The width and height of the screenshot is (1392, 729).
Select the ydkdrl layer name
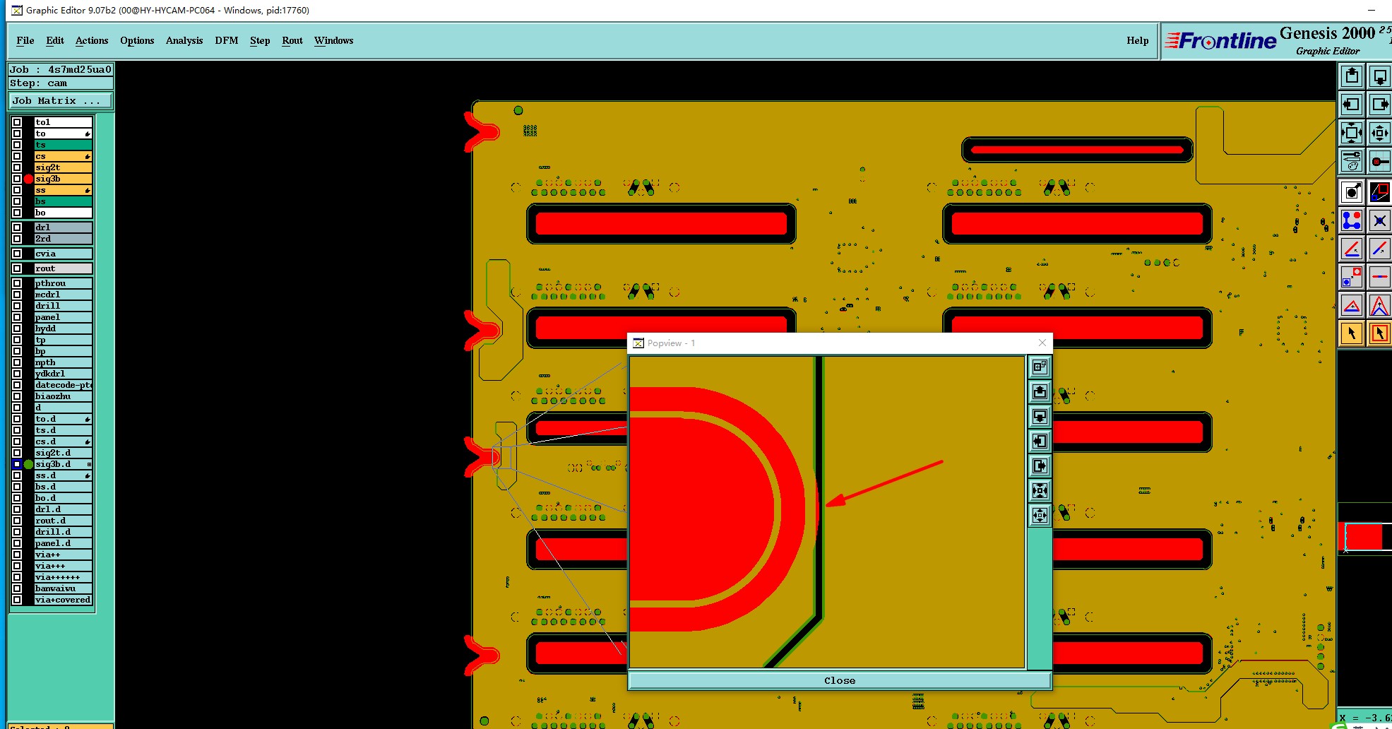coord(63,374)
